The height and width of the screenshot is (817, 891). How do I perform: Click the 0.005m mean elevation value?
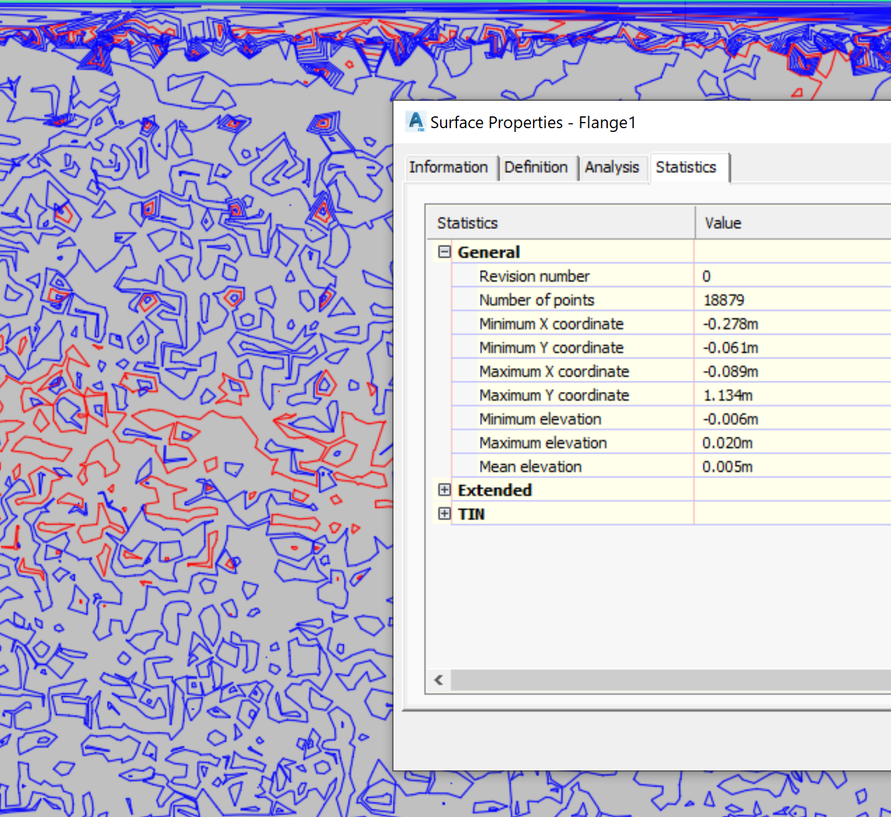[727, 466]
